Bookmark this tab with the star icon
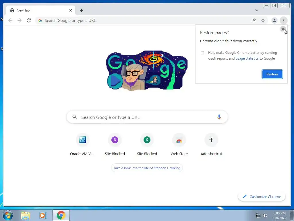This screenshot has width=294, height=221. (x=263, y=20)
